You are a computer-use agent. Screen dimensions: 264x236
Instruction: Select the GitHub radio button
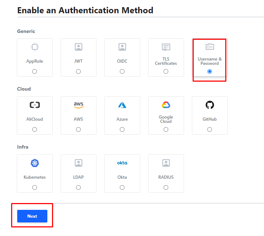(209, 129)
